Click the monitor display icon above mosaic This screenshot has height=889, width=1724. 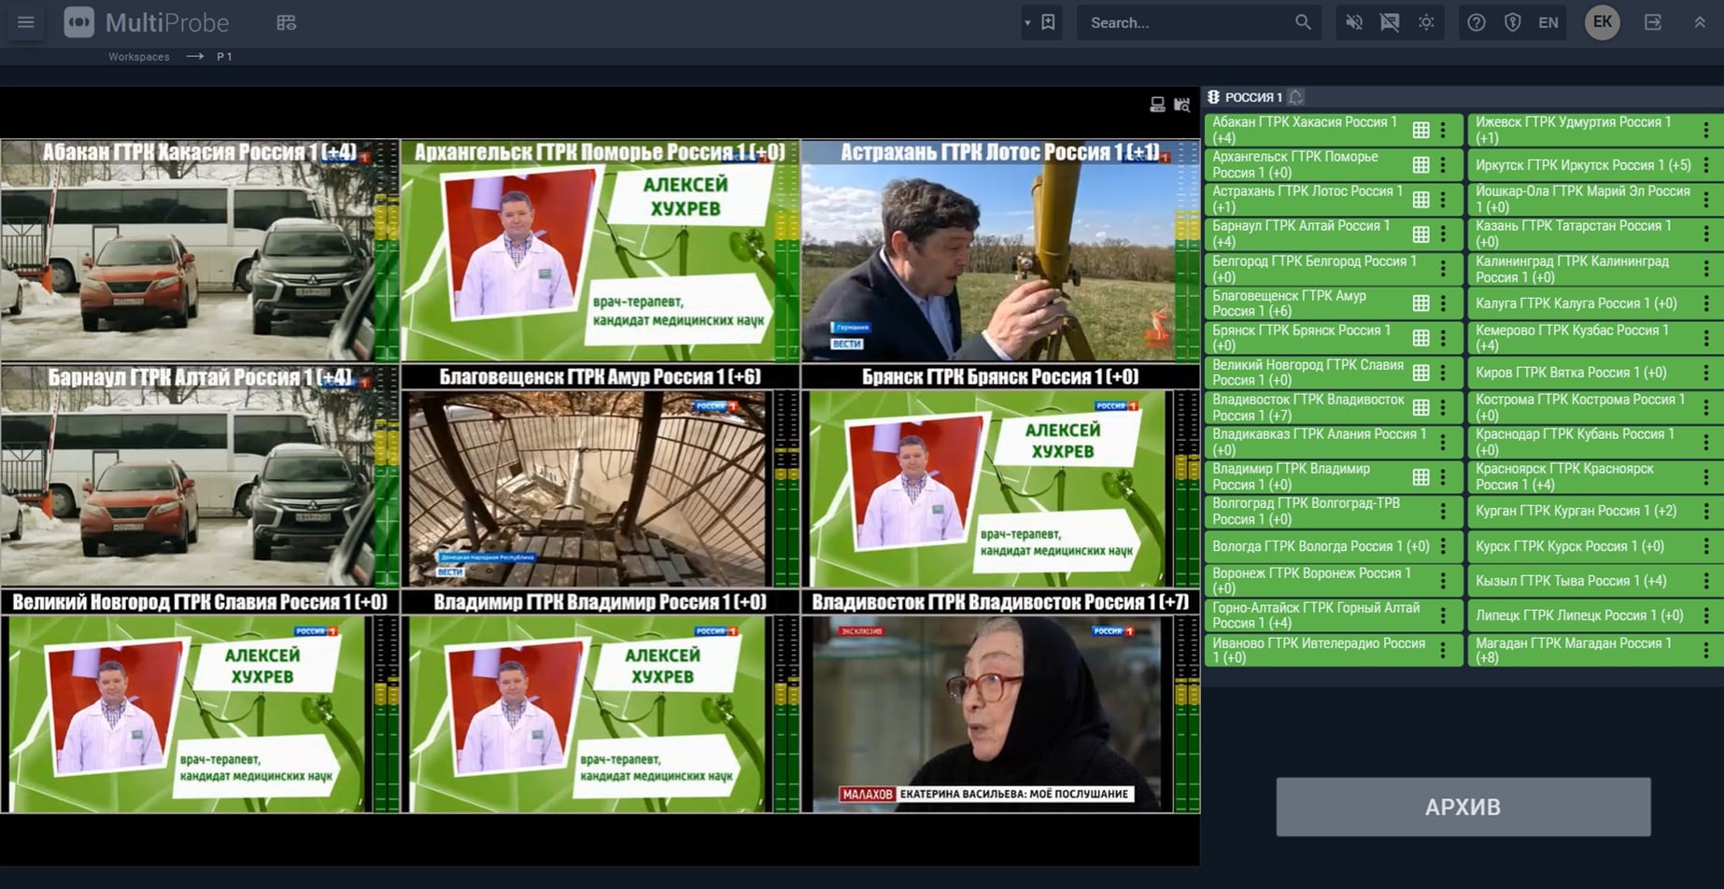(x=1157, y=105)
